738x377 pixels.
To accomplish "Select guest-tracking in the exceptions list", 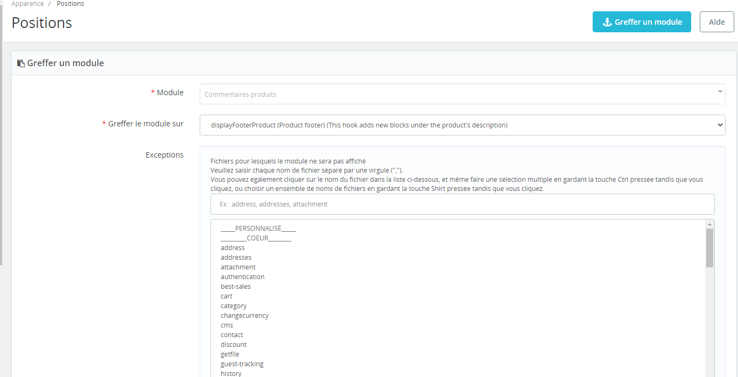I will click(x=242, y=364).
